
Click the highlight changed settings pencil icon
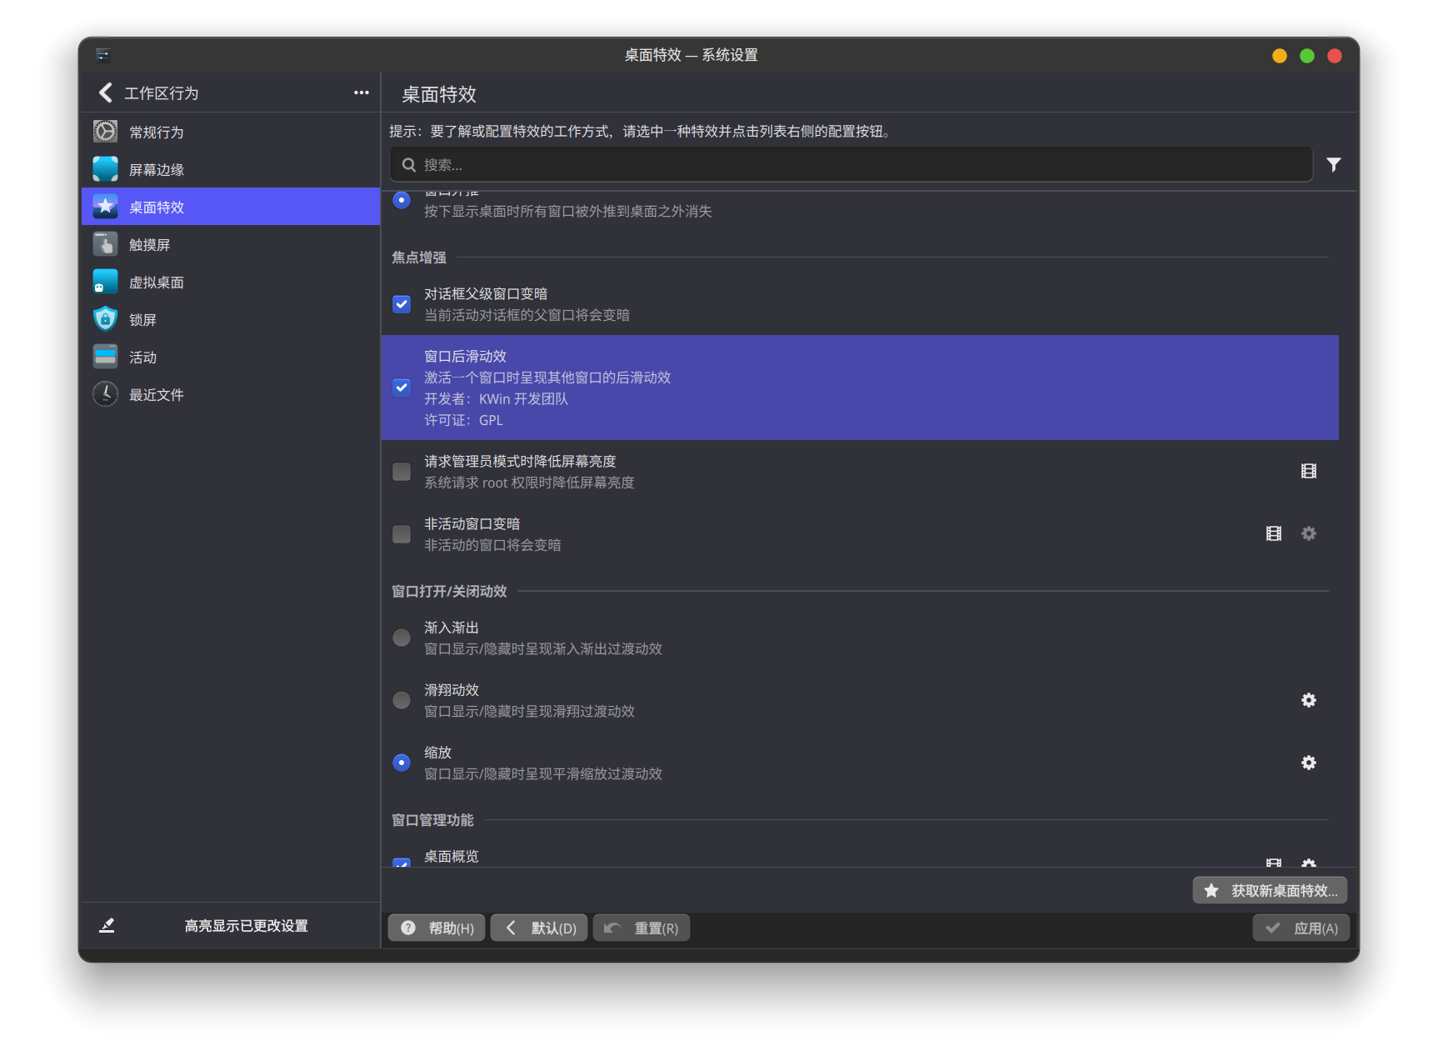tap(107, 925)
